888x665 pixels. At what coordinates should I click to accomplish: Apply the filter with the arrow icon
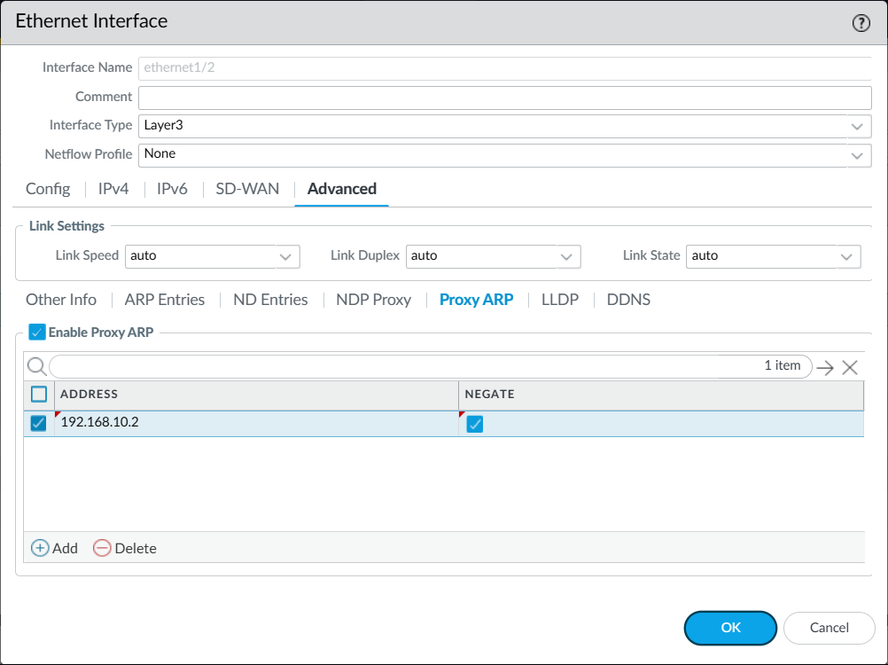coord(825,368)
